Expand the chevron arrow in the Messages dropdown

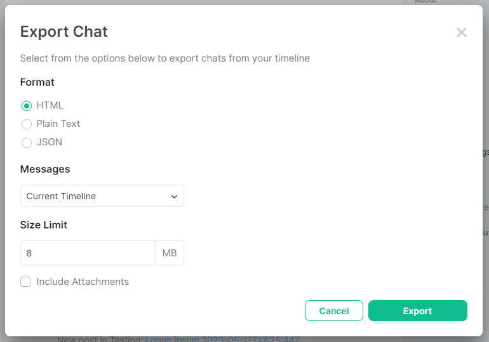click(x=174, y=197)
